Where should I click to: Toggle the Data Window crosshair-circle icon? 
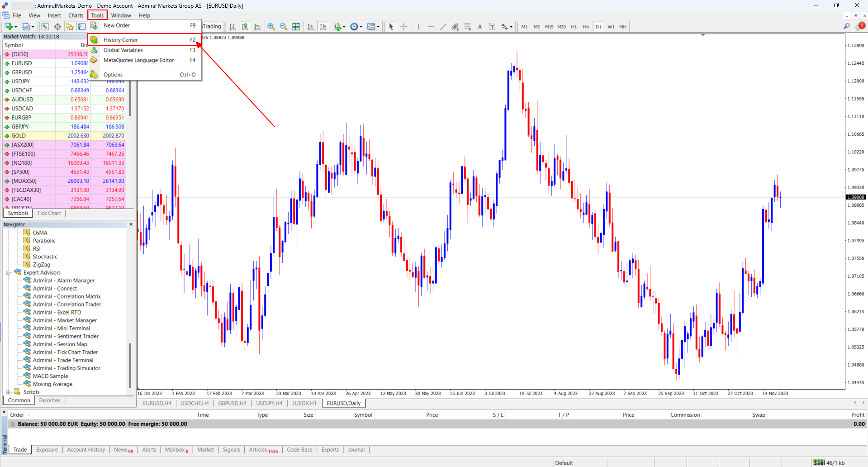[57, 27]
